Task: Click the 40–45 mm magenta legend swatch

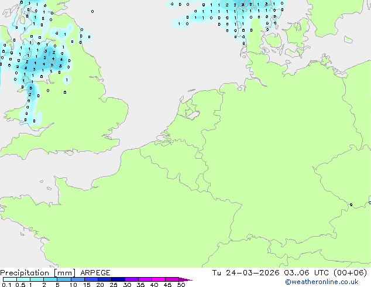Action: [x=159, y=279]
